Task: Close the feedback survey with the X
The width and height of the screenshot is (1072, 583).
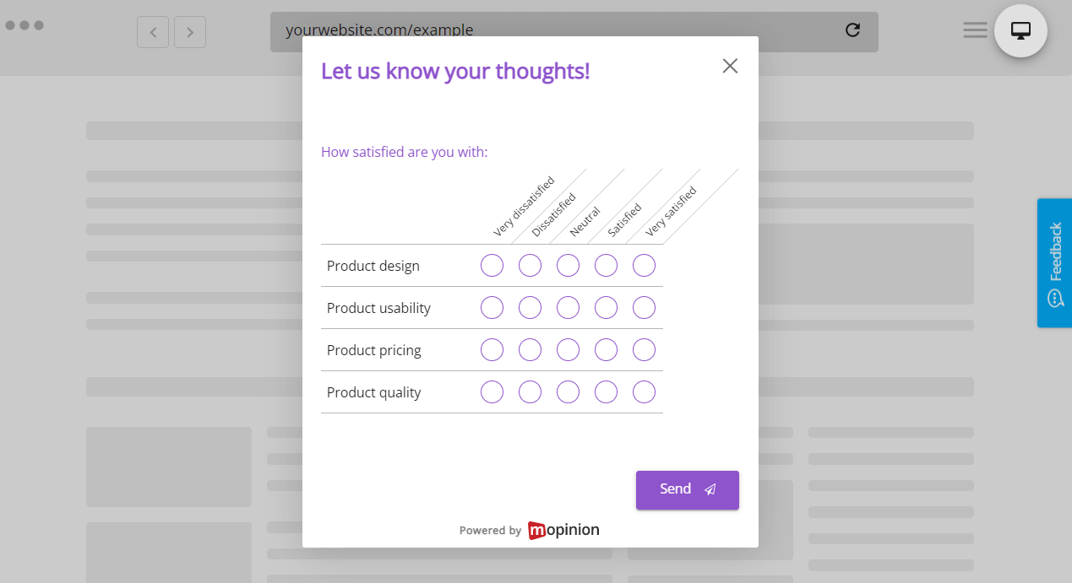Action: coord(730,65)
